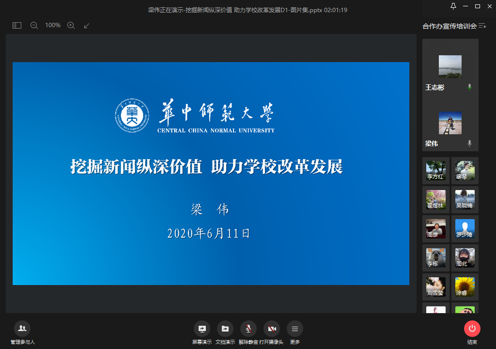Open the 管理参与人 participants manager
This screenshot has width=496, height=349.
pyautogui.click(x=22, y=329)
